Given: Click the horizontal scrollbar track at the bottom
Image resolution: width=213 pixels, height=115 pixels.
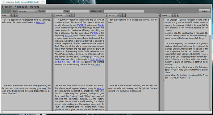Looking at the screenshot, I should pos(106,112).
